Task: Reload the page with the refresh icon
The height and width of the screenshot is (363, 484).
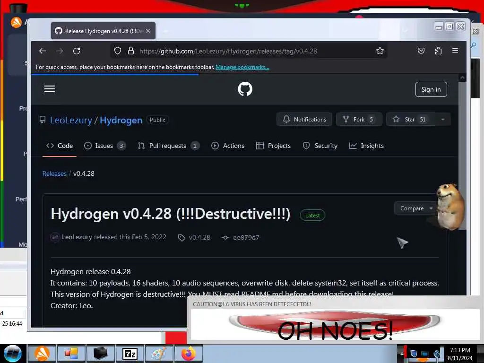Action: (77, 51)
